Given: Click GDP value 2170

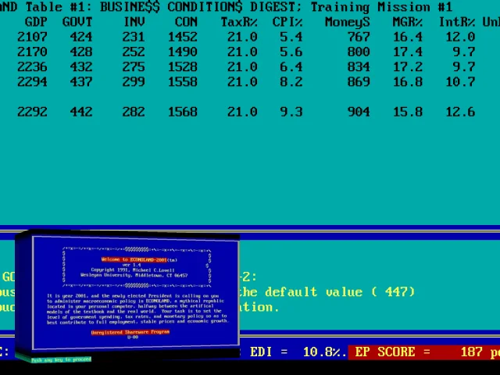Looking at the screenshot, I should tap(32, 52).
